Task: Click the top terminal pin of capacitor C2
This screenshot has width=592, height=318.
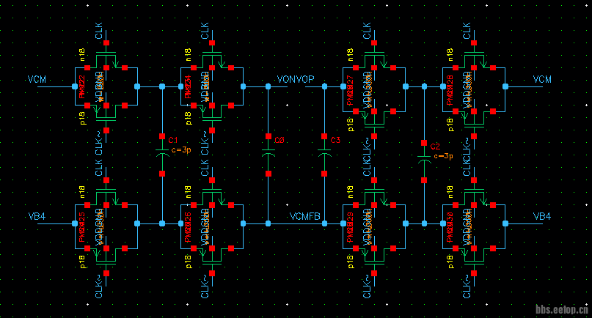Action: tap(424, 143)
